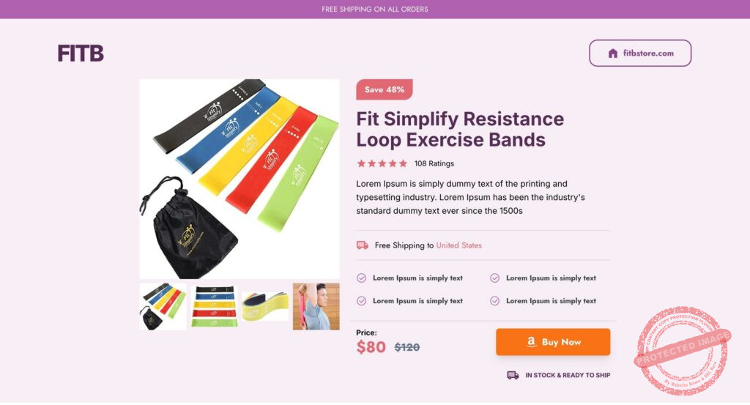
Task: Click the FITB logo
Action: point(81,53)
